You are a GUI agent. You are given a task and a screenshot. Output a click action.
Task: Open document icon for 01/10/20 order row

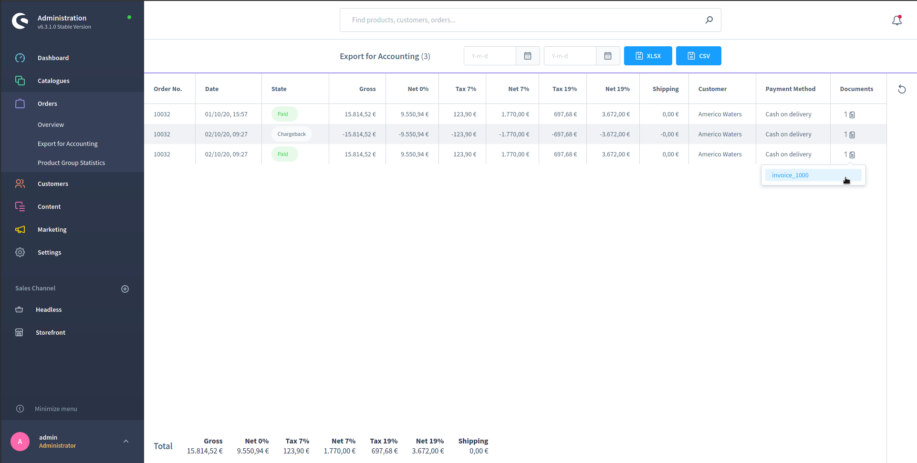852,114
